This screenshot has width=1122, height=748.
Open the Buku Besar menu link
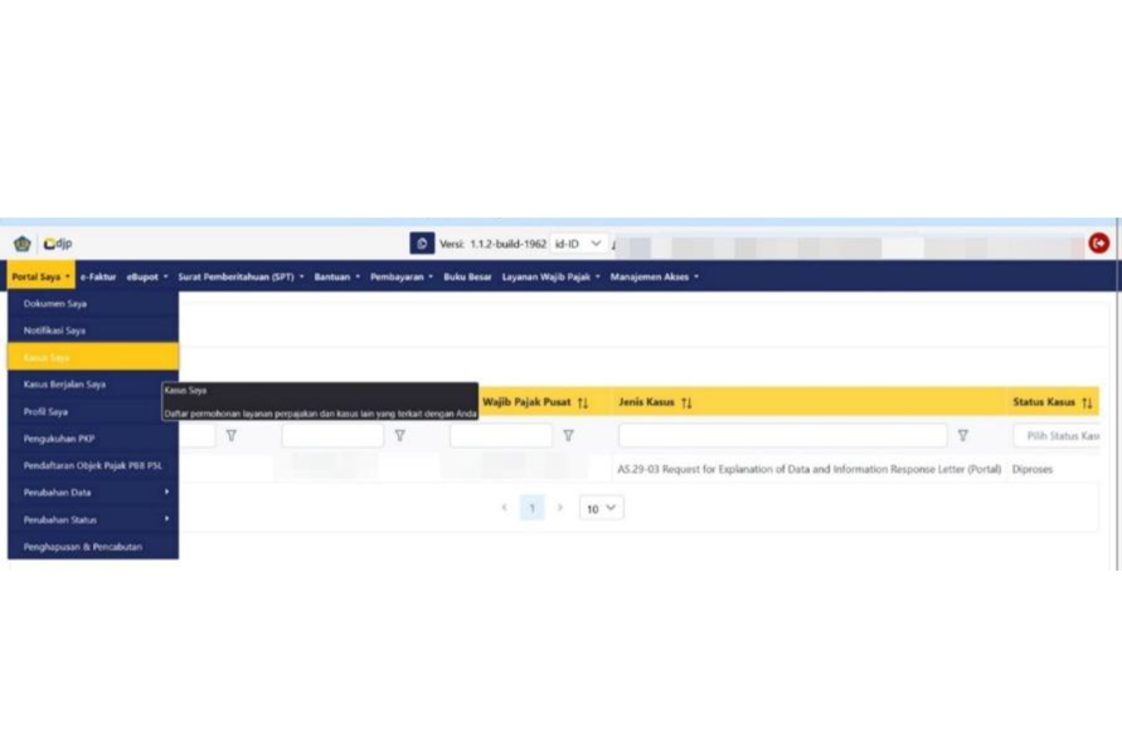tap(467, 277)
